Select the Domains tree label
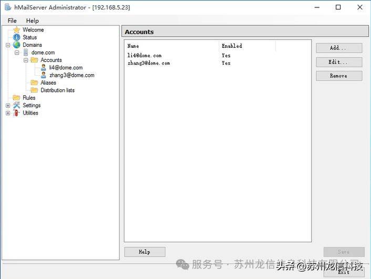This screenshot has width=371, height=279. tap(33, 45)
